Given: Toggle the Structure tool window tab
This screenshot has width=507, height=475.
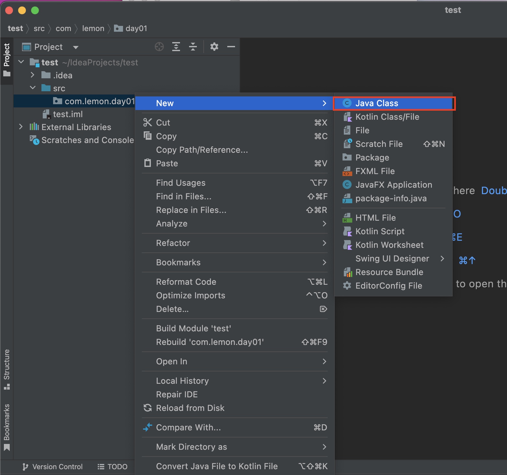Looking at the screenshot, I should point(6,369).
